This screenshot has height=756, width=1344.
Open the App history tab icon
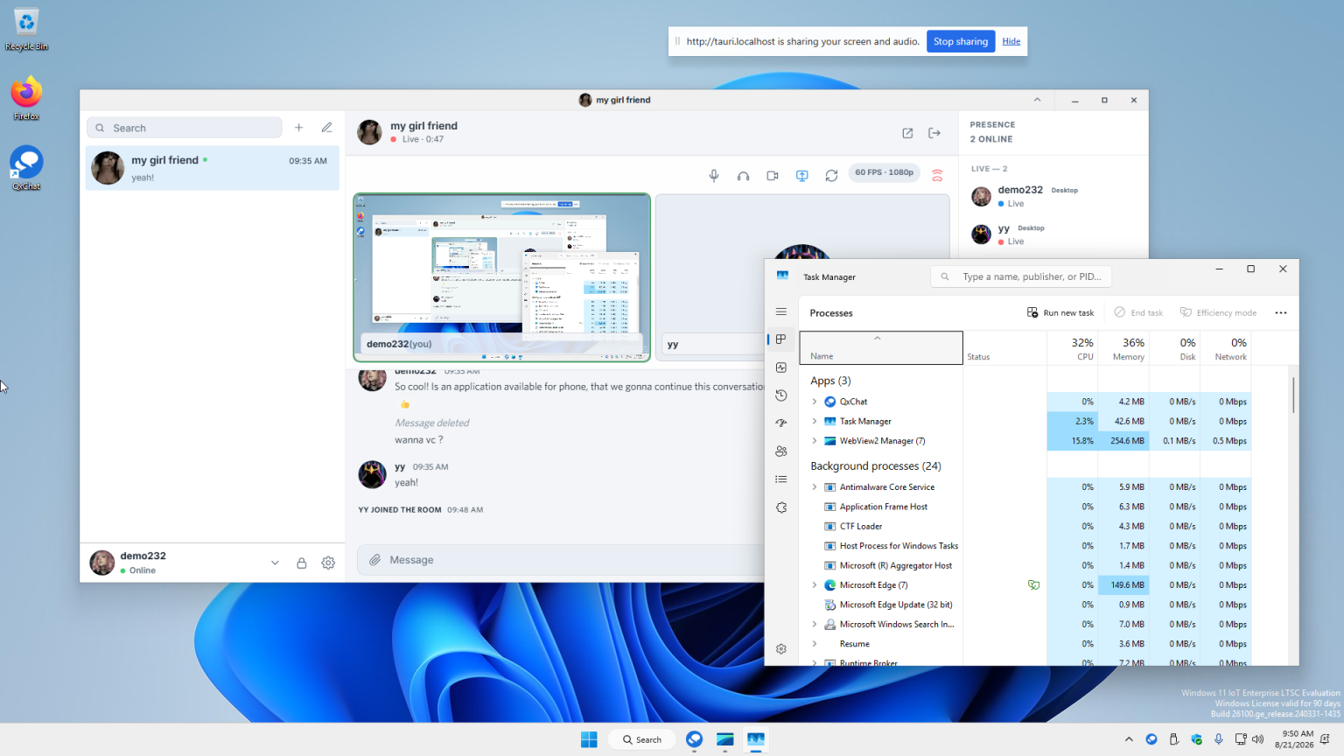click(781, 395)
